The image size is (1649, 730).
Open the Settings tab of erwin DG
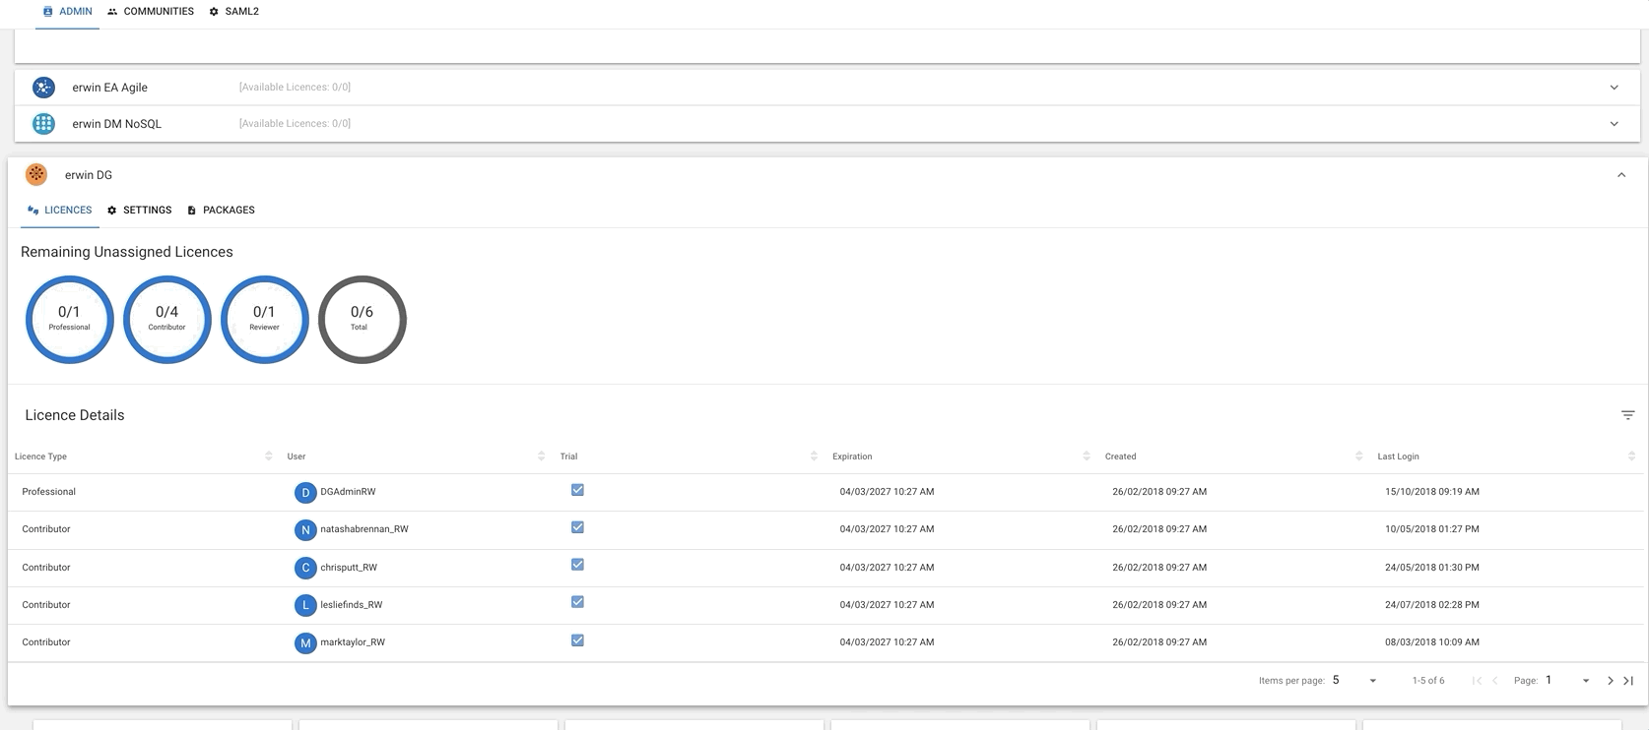[139, 211]
